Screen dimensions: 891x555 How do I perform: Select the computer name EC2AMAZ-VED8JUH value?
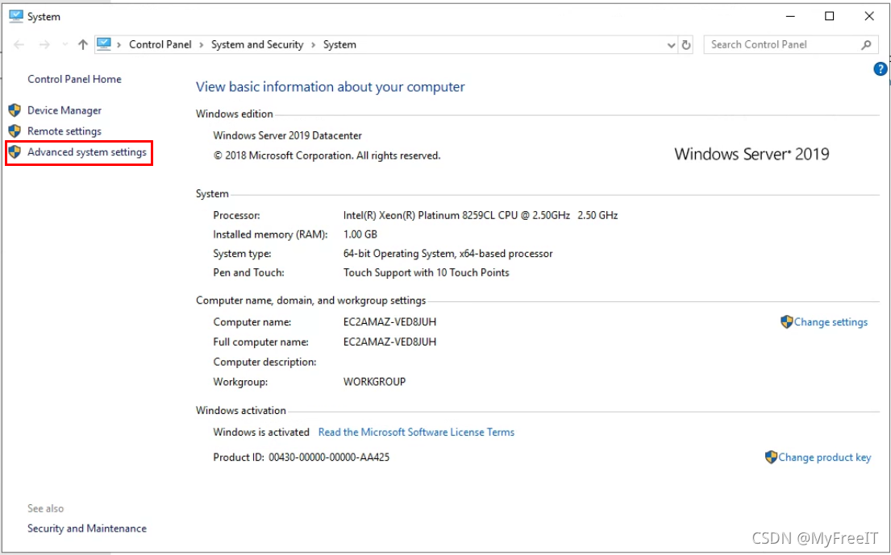389,321
